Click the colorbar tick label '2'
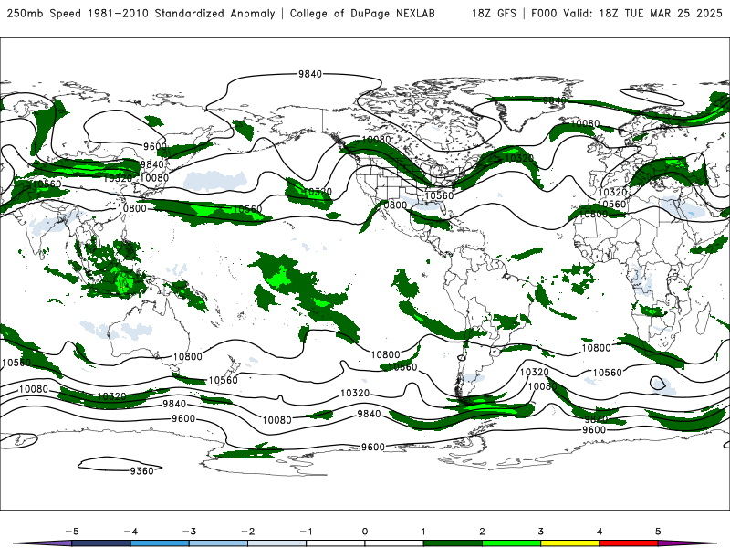The image size is (730, 548). coord(482,532)
